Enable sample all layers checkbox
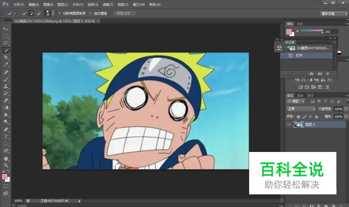The image size is (349, 207). (x=60, y=13)
